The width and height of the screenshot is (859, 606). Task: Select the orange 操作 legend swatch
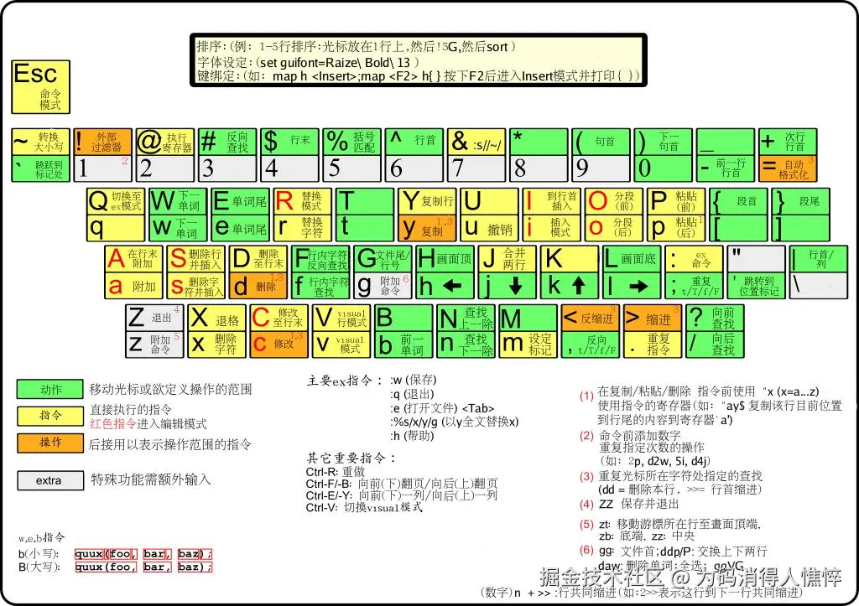(x=49, y=443)
